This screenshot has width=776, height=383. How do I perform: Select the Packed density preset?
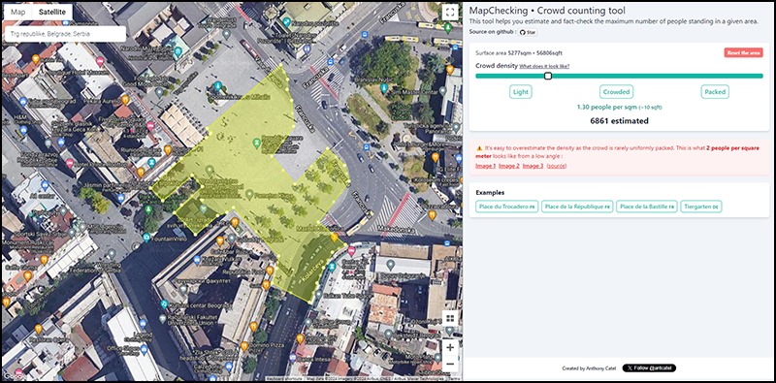pyautogui.click(x=715, y=92)
